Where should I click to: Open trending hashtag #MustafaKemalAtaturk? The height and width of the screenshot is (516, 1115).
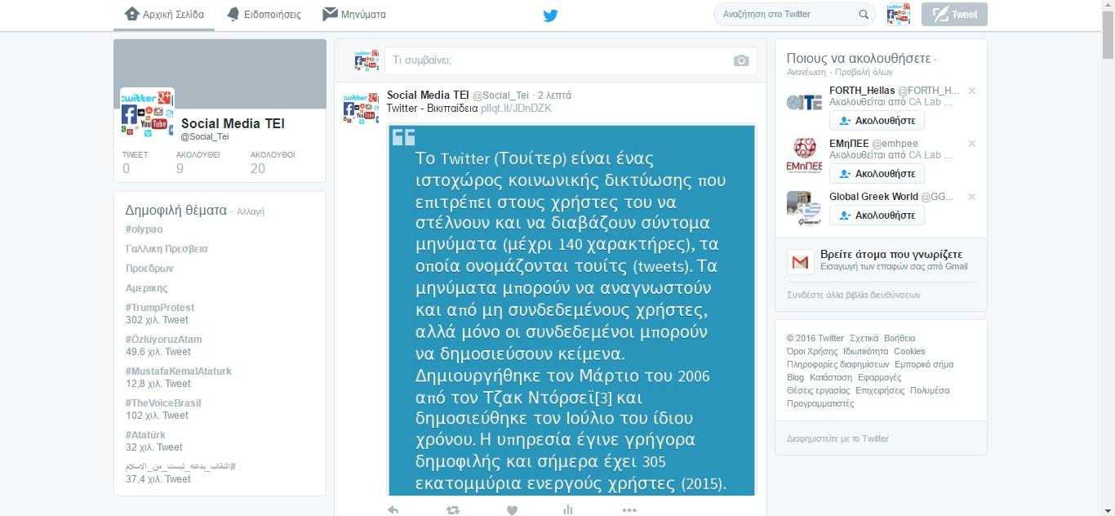pos(179,371)
